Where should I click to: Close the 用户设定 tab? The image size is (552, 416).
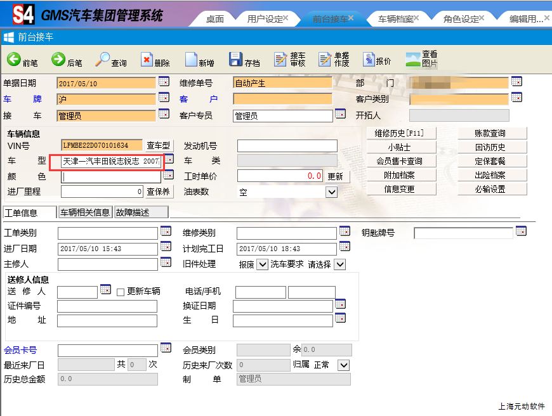pyautogui.click(x=286, y=18)
